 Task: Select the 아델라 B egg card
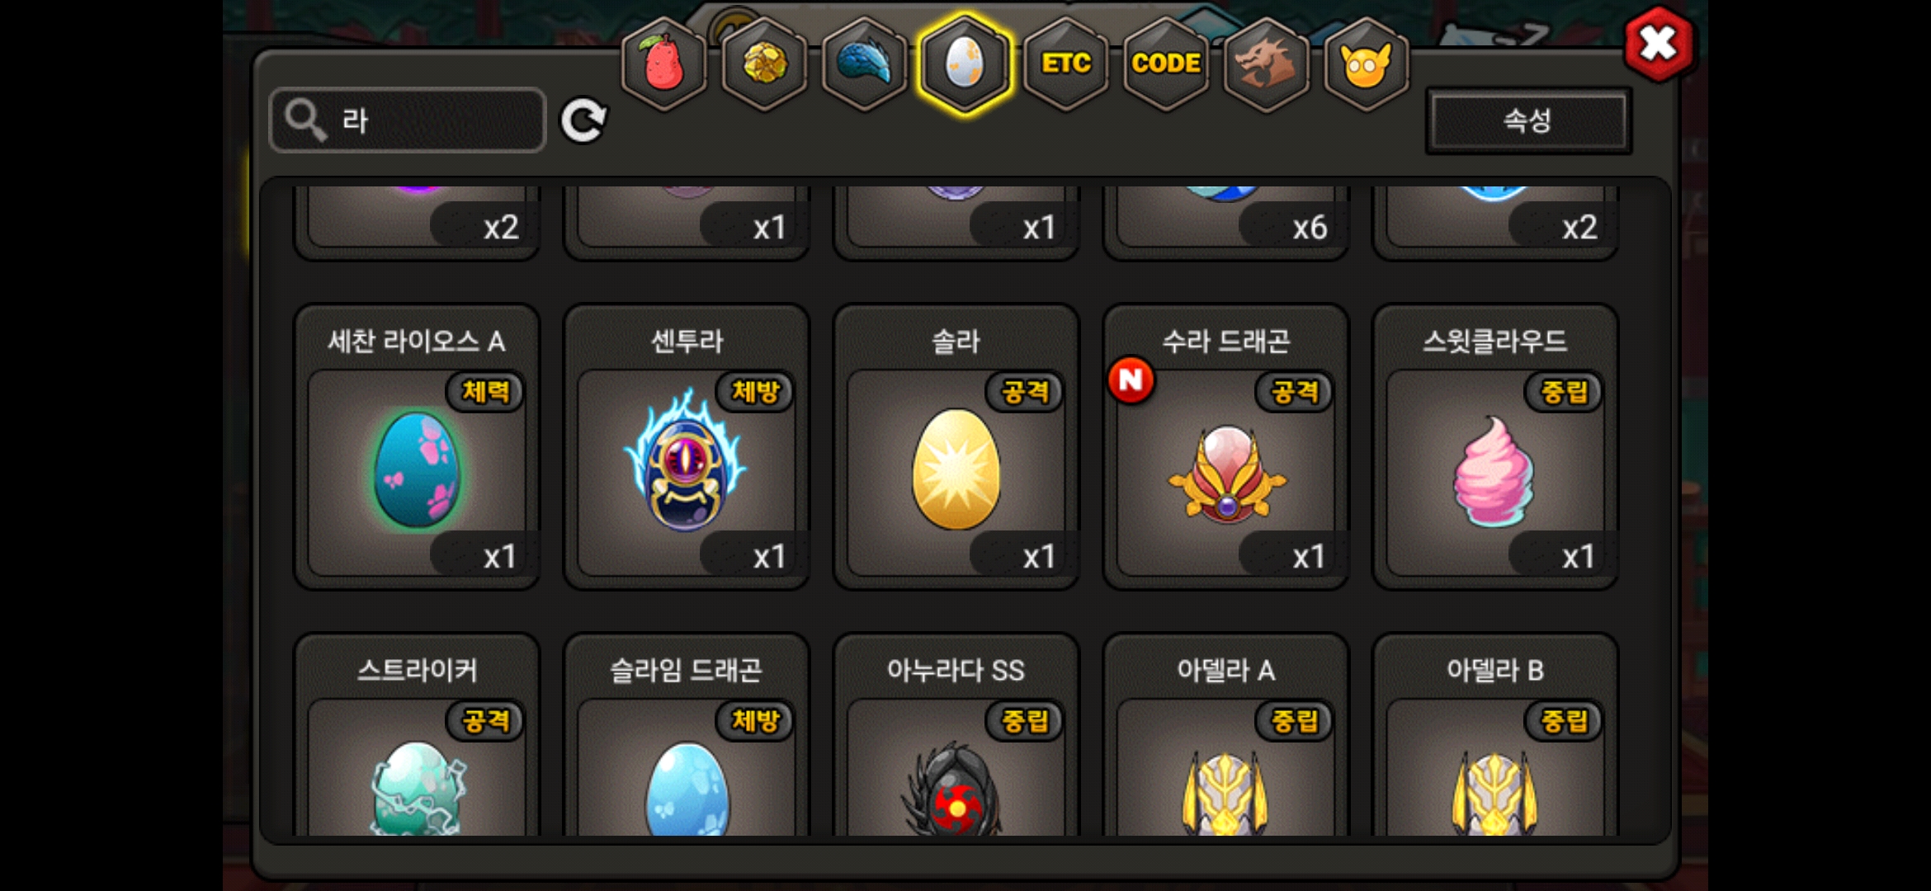(1495, 736)
